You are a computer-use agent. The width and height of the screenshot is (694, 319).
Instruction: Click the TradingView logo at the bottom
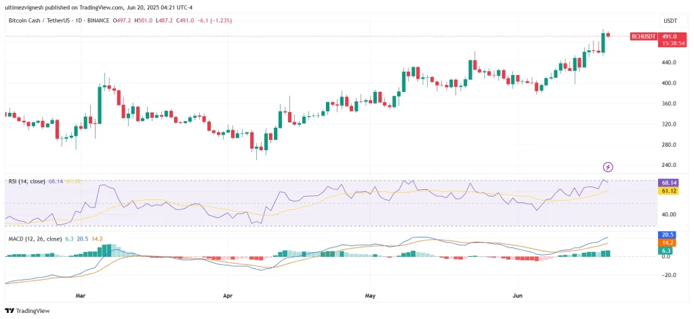click(x=27, y=311)
